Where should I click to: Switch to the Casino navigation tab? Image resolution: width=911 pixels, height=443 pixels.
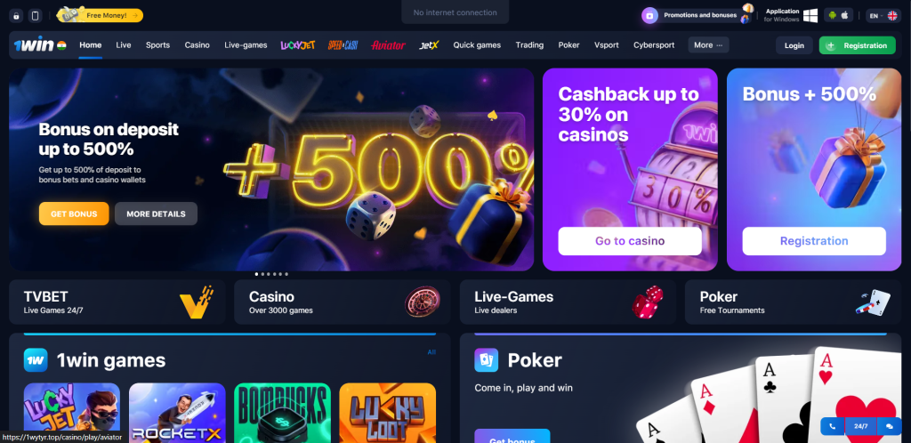(x=197, y=44)
